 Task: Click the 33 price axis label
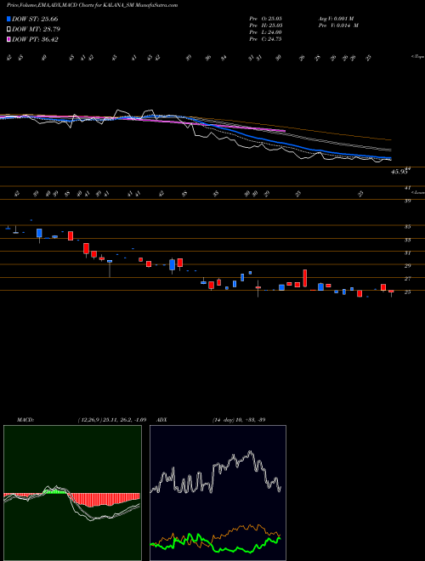click(407, 240)
